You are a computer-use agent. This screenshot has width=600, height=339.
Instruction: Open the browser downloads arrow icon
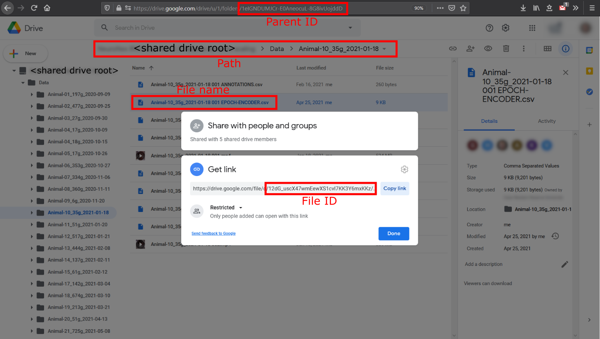[x=523, y=8]
